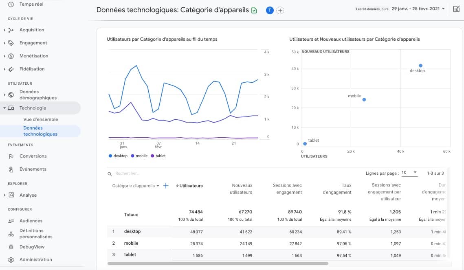
Task: Sort the table by Utilisateurs column
Action: pos(190,186)
